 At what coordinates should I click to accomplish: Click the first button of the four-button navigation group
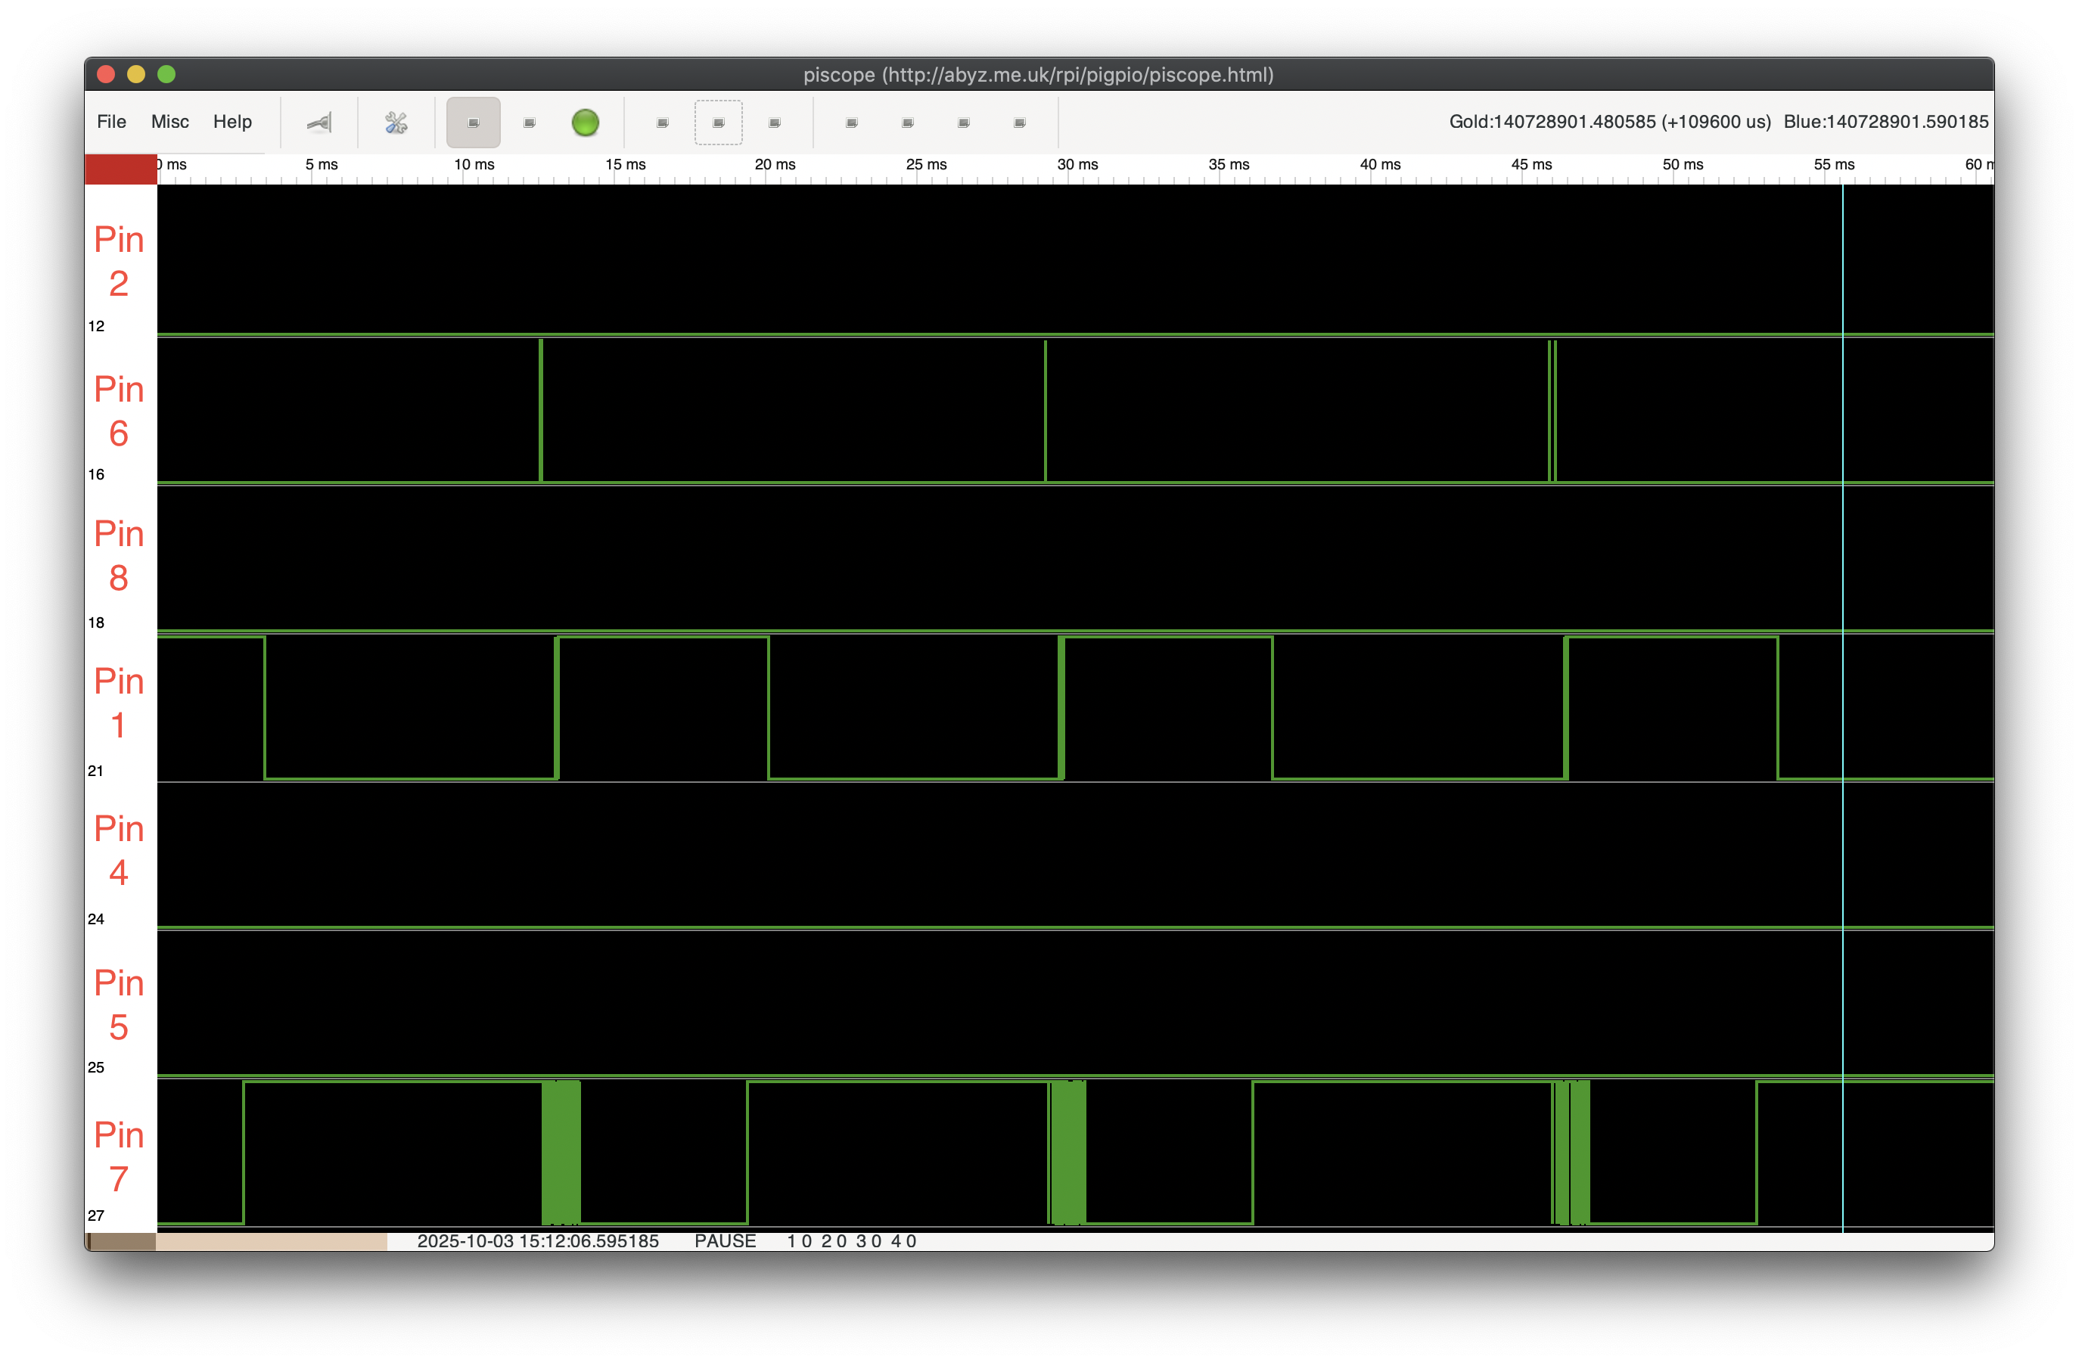coord(852,123)
